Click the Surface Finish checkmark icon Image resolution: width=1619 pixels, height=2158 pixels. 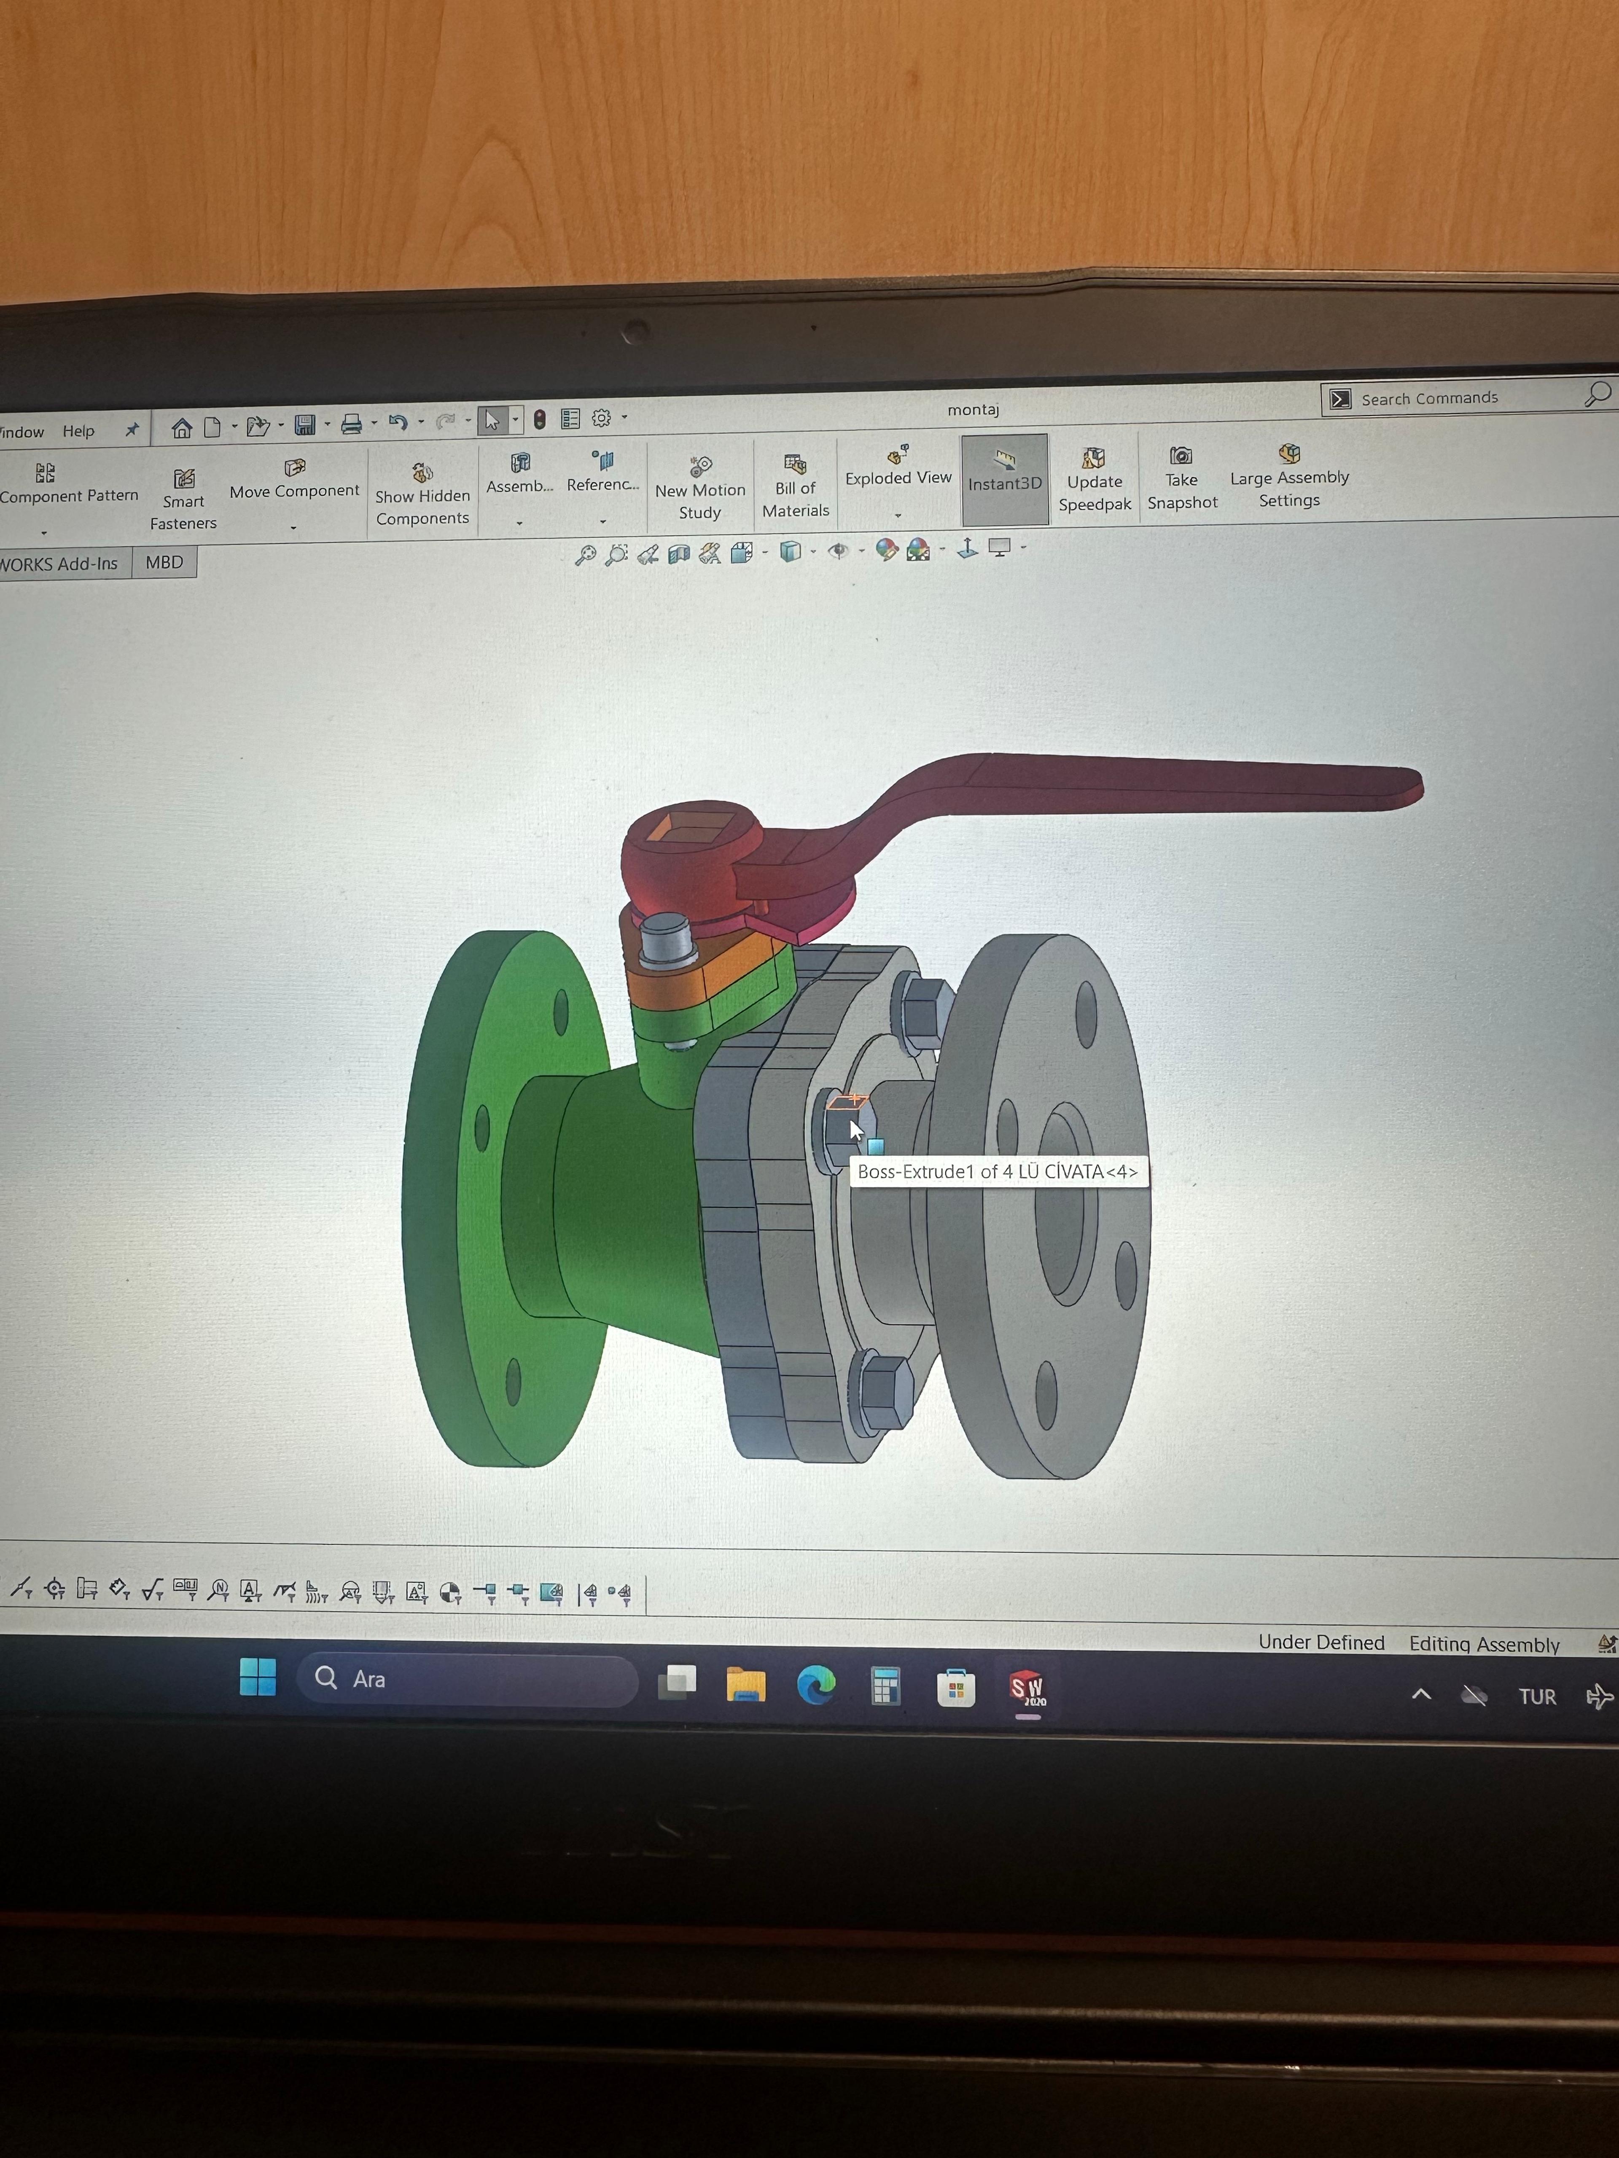tap(152, 1590)
